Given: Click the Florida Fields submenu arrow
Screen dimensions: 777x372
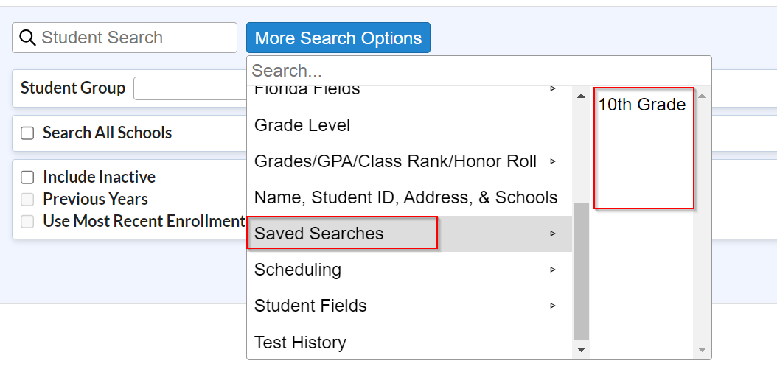Looking at the screenshot, I should point(553,89).
